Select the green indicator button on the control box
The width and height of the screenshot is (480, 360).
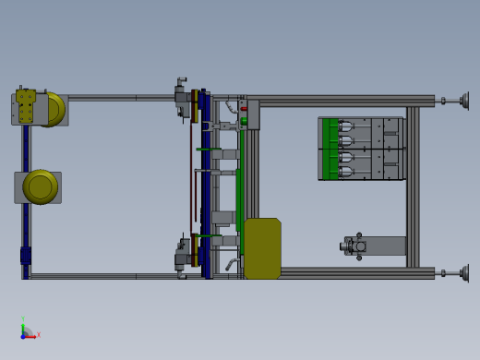click(244, 121)
